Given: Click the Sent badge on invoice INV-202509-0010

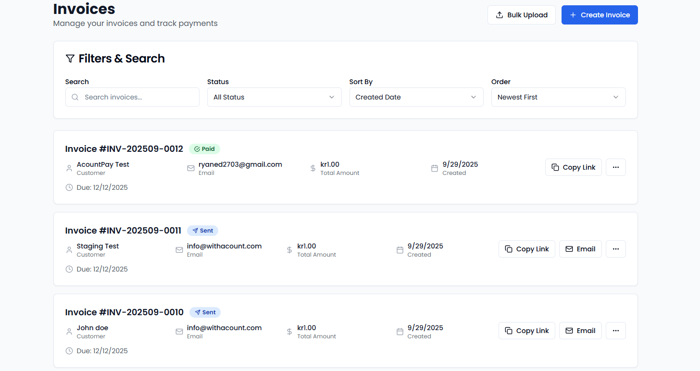Looking at the screenshot, I should 205,312.
